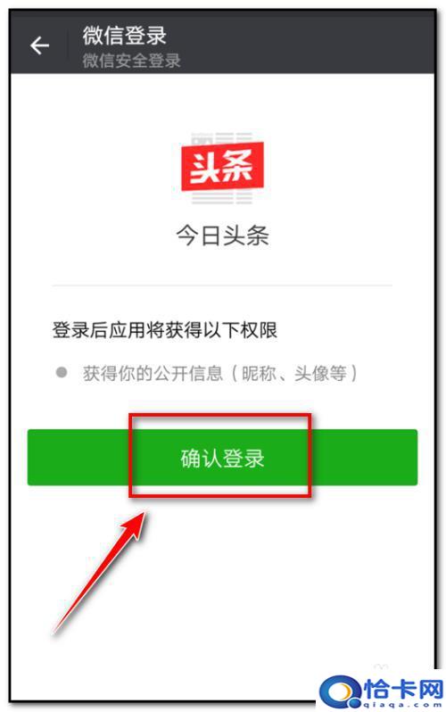Select the 微信安全登录 subtitle
The height and width of the screenshot is (712, 446).
(131, 61)
